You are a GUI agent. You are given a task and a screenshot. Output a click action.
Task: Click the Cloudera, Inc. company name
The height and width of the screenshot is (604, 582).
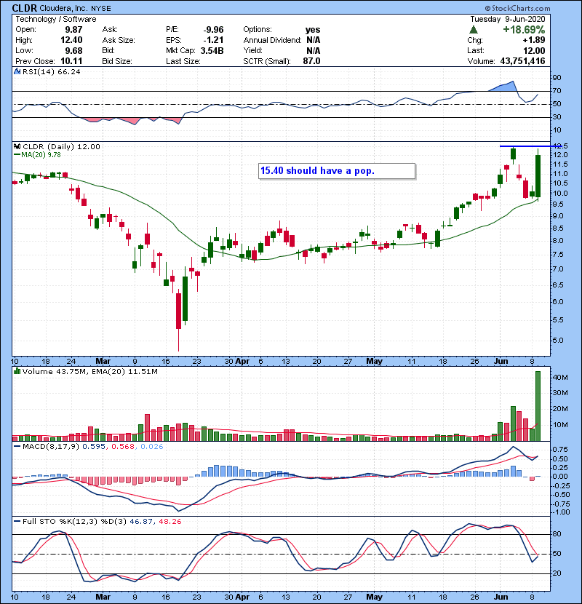tap(63, 9)
